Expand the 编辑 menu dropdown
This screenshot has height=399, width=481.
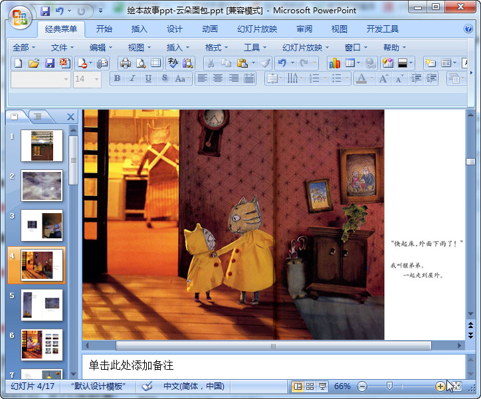click(101, 48)
